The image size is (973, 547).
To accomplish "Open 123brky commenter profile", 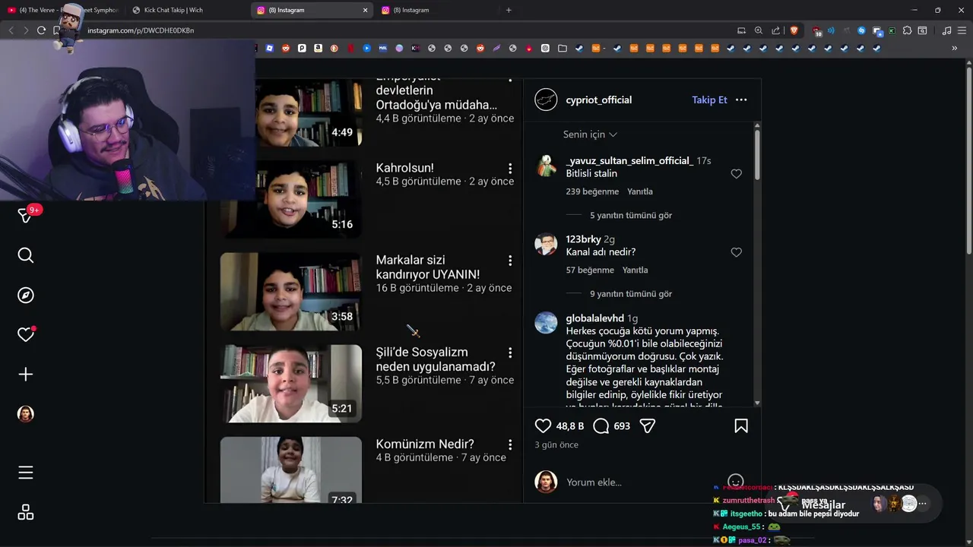I will 583,239.
